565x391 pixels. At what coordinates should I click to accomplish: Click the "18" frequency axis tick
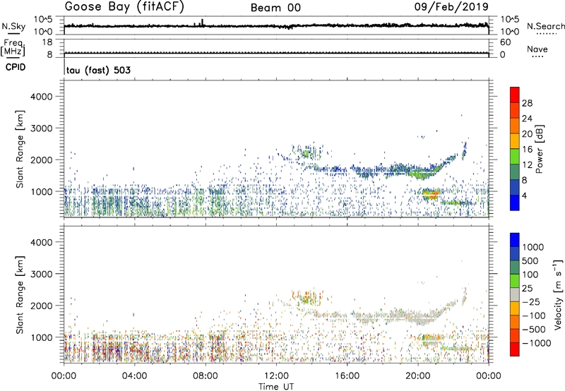click(47, 42)
